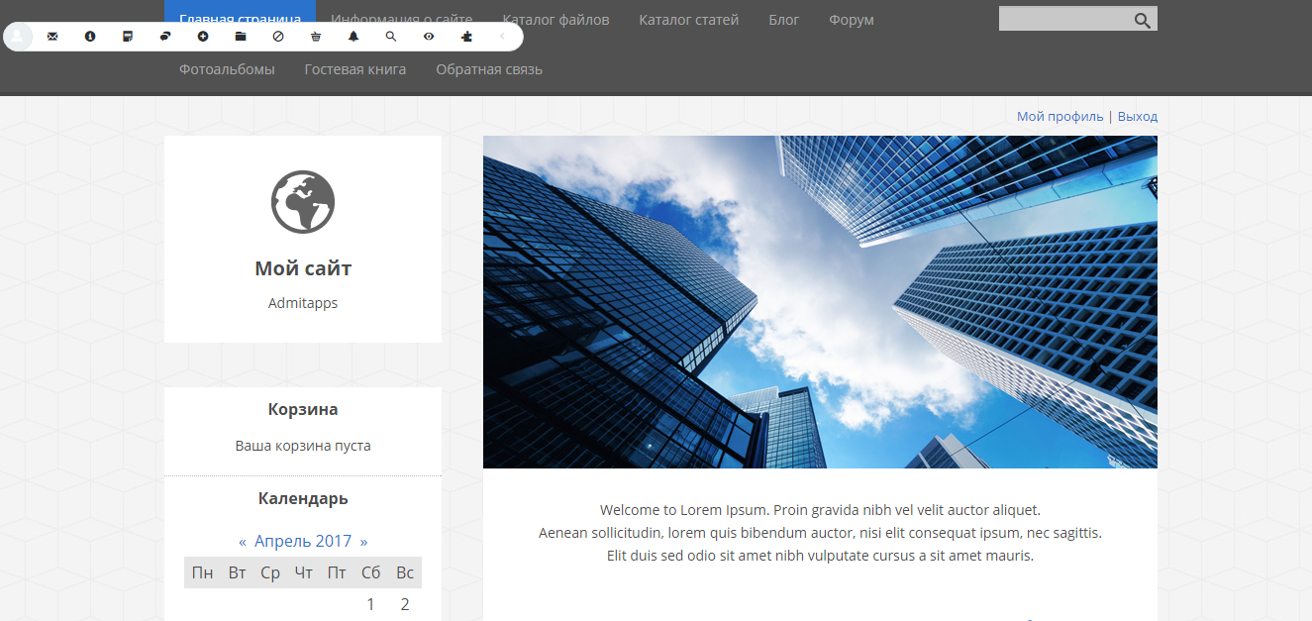Open the file manager folder icon
Viewport: 1312px width, 621px height.
pyautogui.click(x=241, y=36)
